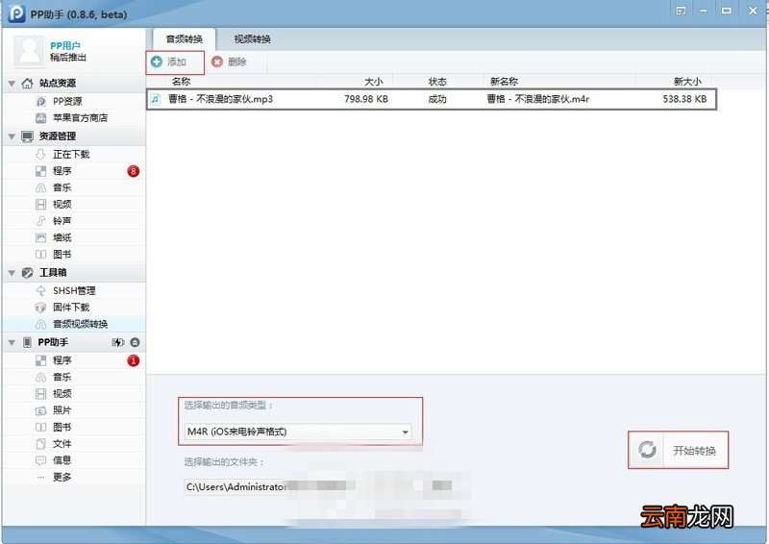Click the user avatar picture
769x544 pixels.
(x=30, y=51)
